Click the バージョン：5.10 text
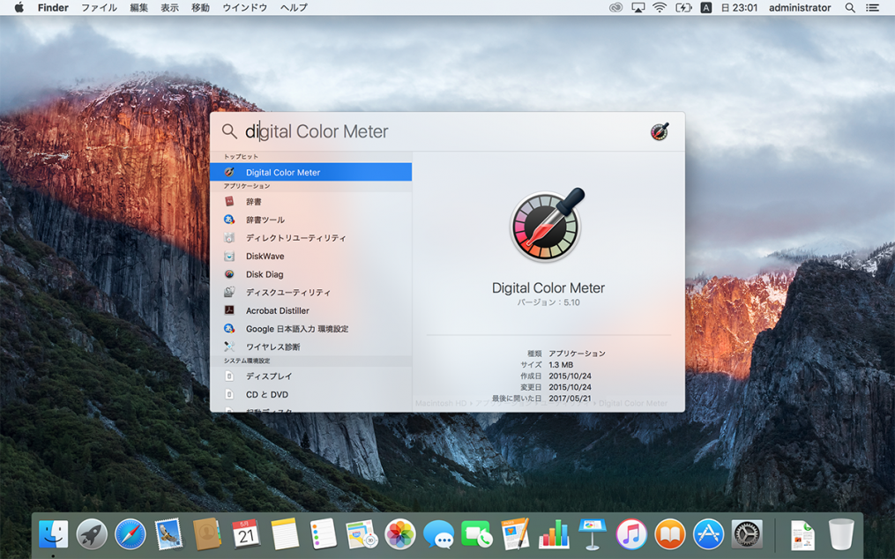 (x=548, y=302)
